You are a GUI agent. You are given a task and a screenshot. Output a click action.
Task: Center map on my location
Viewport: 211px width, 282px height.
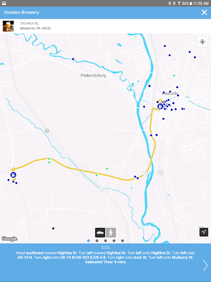[x=202, y=42]
